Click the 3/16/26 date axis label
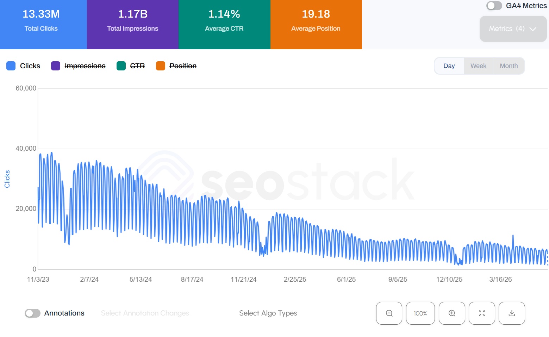 tap(500, 279)
